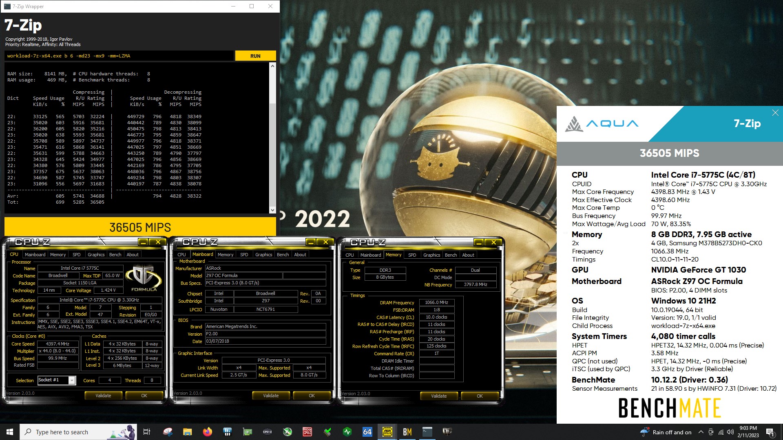Open Task View from the taskbar
The width and height of the screenshot is (783, 440).
(147, 432)
